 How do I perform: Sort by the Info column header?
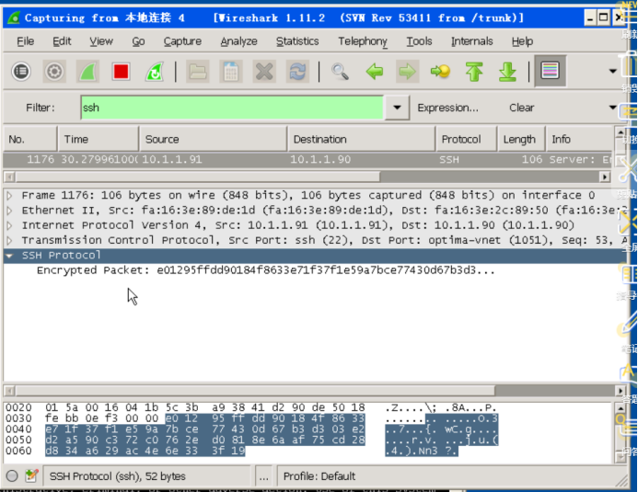point(580,140)
